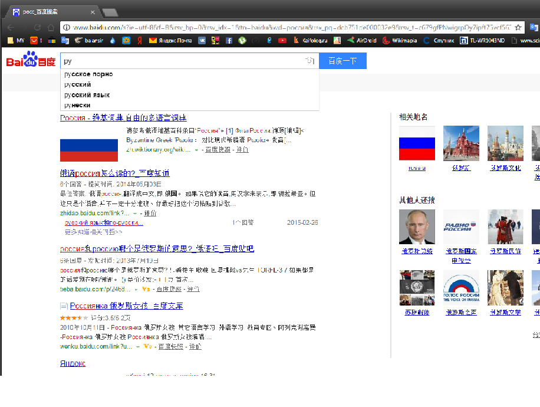Screen dimensions: 540x407
Task: Click the Russia flag image under 相关地名
Action: pyautogui.click(x=417, y=143)
